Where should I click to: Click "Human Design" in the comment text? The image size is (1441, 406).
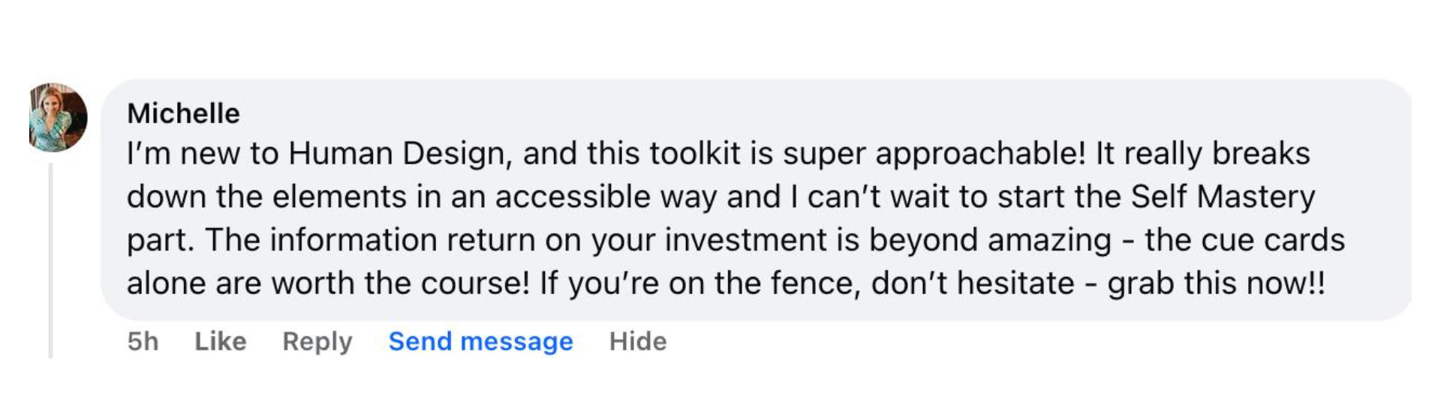pyautogui.click(x=399, y=154)
